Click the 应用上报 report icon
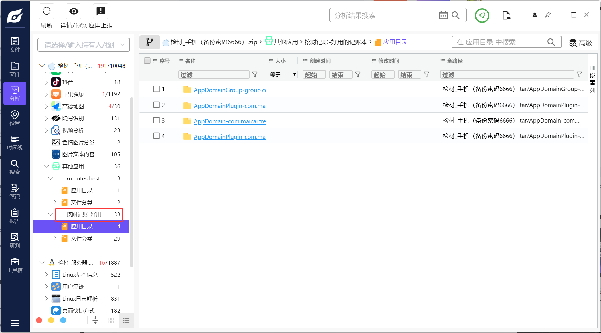Screen dimensions: 601x333 click(100, 11)
